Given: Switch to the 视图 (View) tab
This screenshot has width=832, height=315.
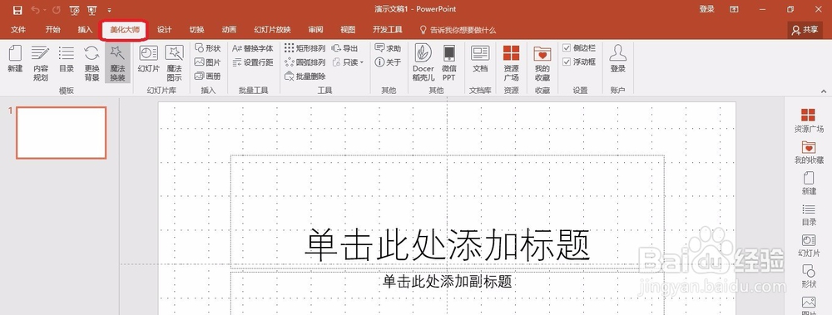Looking at the screenshot, I should [348, 30].
